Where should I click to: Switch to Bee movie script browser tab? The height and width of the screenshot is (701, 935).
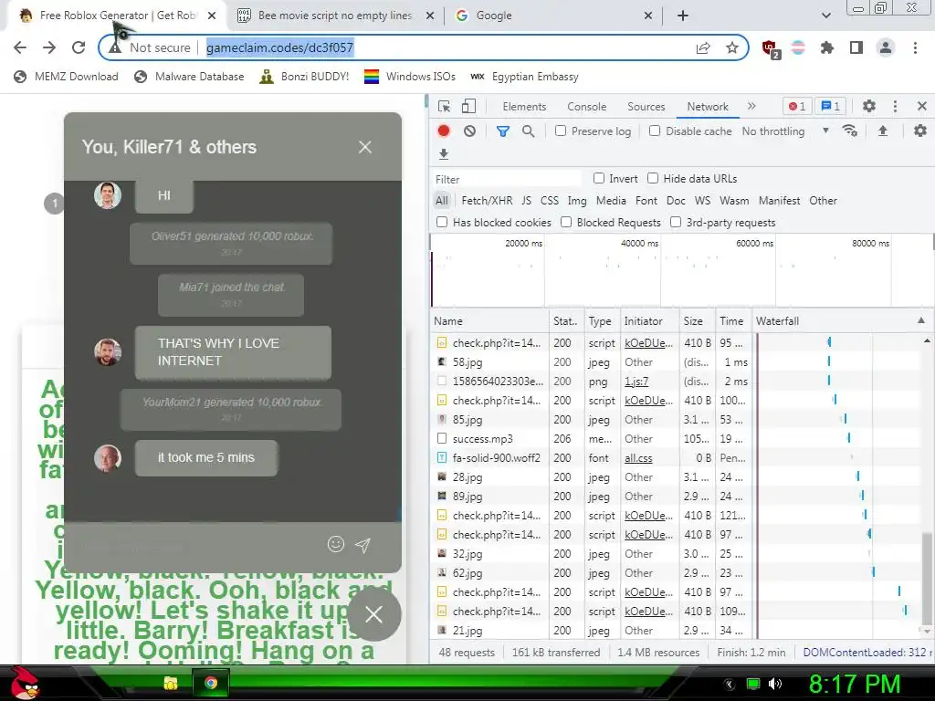[336, 16]
